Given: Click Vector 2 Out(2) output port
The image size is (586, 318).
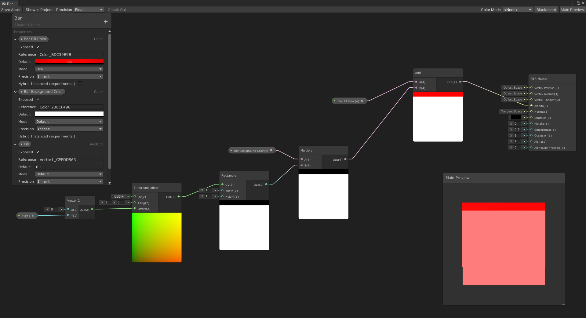Looking at the screenshot, I should tap(92, 209).
